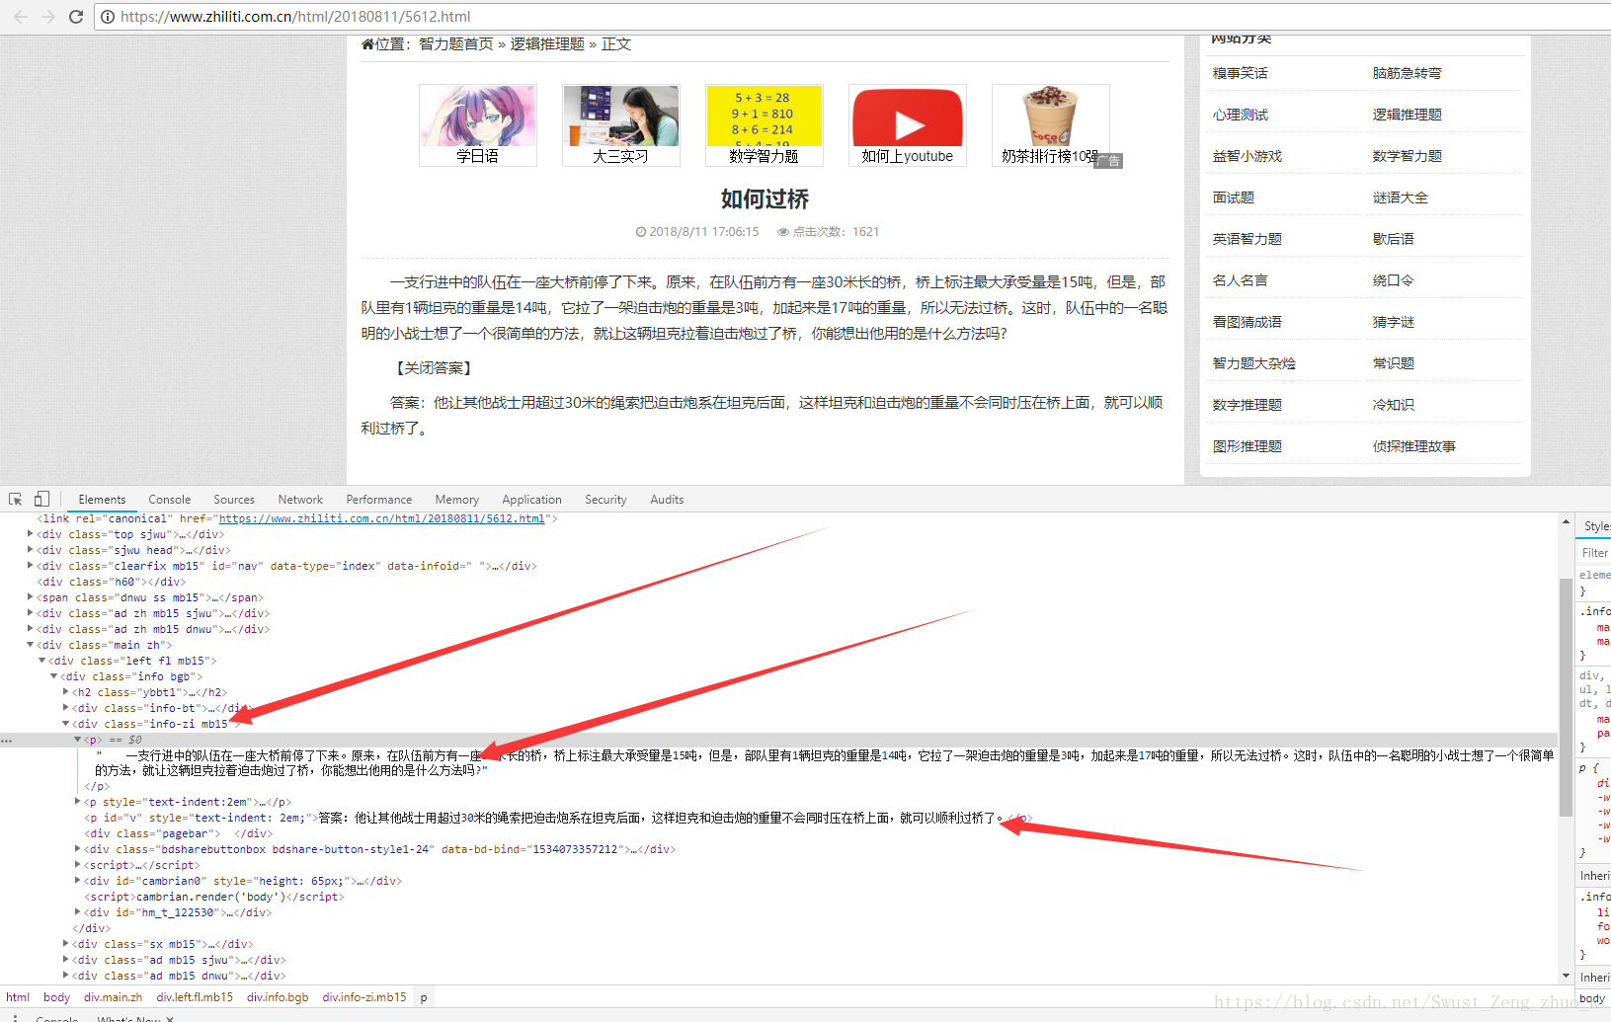This screenshot has width=1611, height=1022.
Task: Expand the div id="nav" clearfix node
Action: click(x=30, y=566)
